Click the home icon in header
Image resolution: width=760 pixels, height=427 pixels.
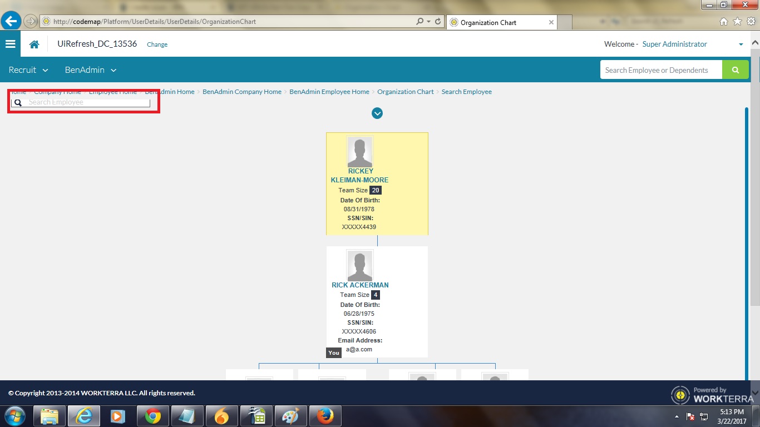[x=34, y=44]
